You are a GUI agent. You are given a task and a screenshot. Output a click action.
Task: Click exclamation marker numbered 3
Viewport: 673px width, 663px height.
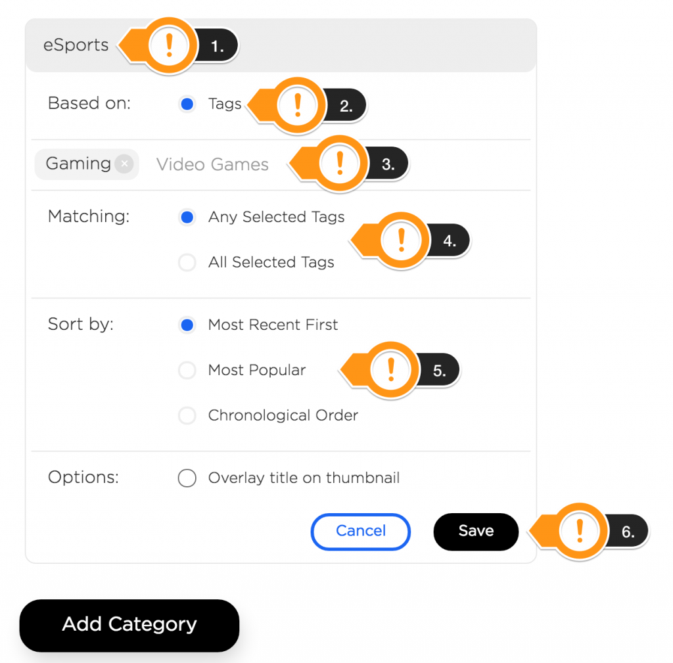339,164
